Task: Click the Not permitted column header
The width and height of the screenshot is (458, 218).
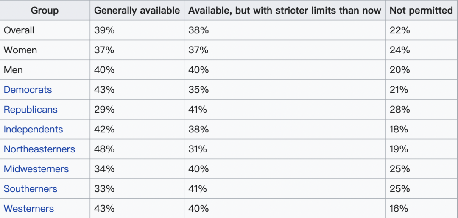Action: pos(422,11)
